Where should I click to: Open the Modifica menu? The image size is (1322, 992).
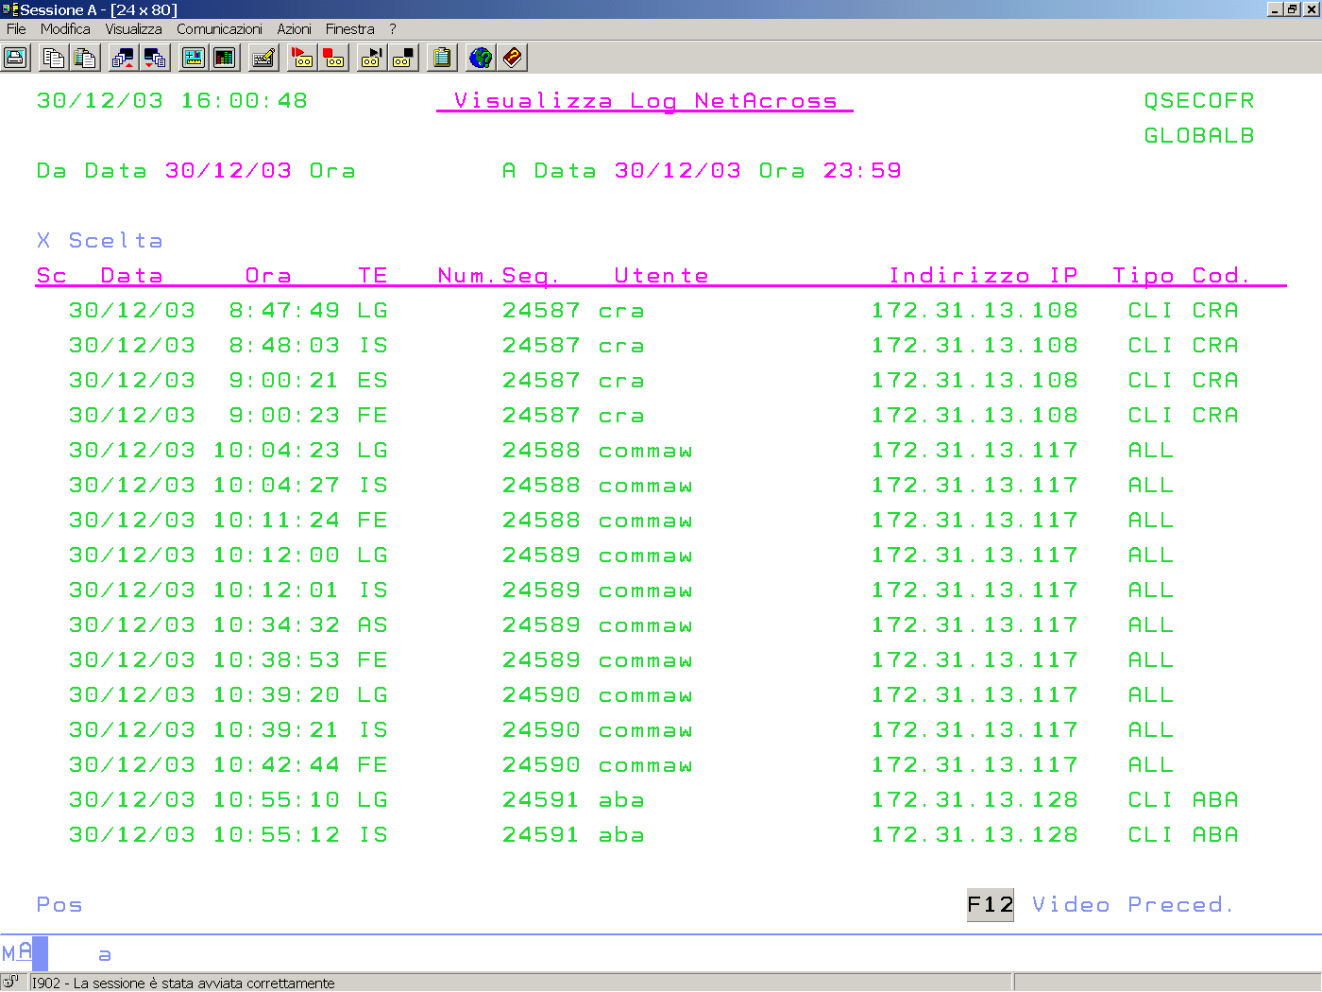[65, 29]
